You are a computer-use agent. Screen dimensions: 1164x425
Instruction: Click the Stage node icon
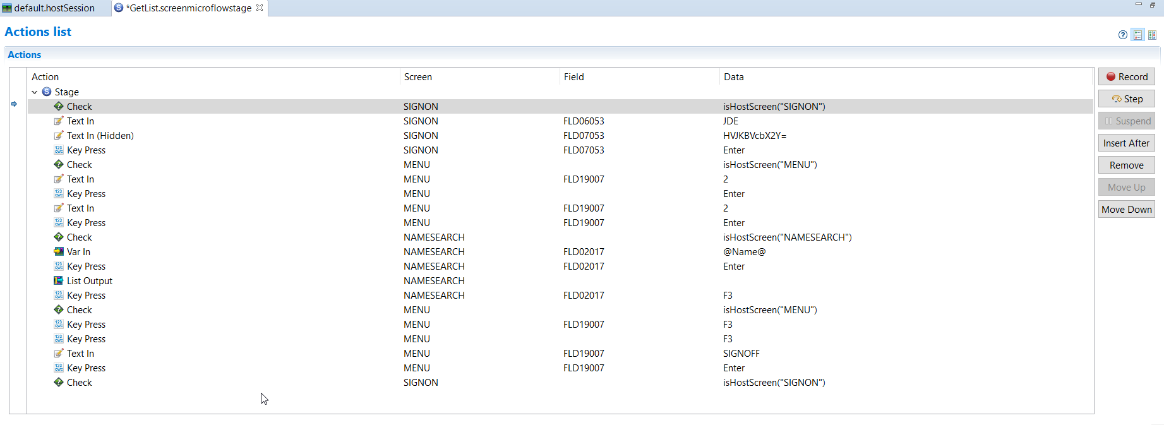click(47, 92)
